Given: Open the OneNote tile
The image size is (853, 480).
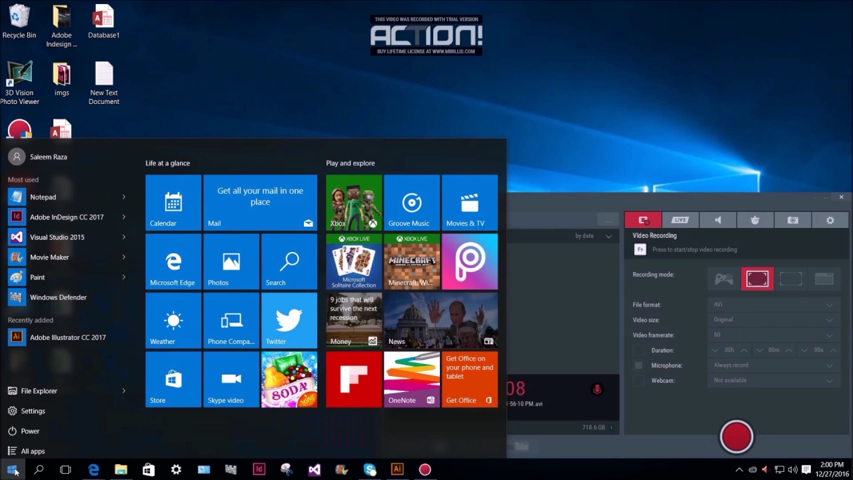Looking at the screenshot, I should (x=412, y=379).
